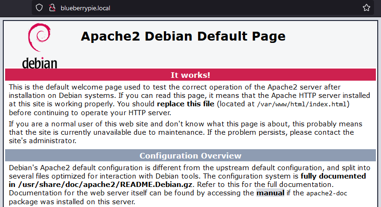Click the 'site's administrator.' text
The height and width of the screenshot is (207, 381).
point(42,141)
